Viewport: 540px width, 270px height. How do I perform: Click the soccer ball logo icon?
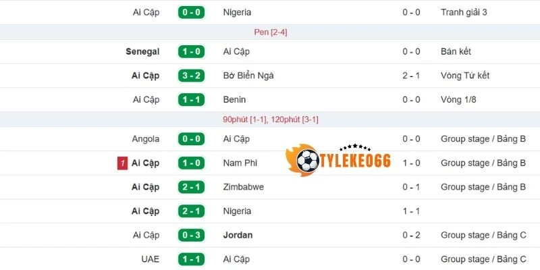pyautogui.click(x=308, y=160)
